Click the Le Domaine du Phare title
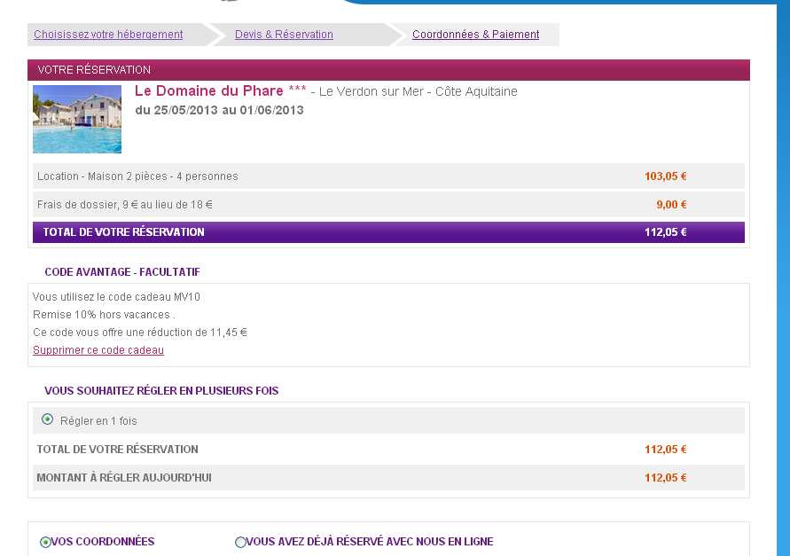The image size is (790, 556). (x=208, y=91)
